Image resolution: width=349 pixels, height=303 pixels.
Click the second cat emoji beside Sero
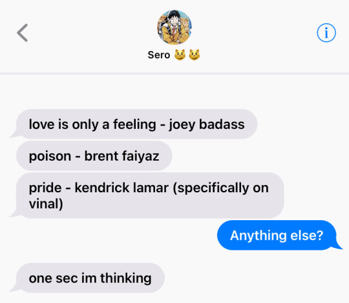195,55
